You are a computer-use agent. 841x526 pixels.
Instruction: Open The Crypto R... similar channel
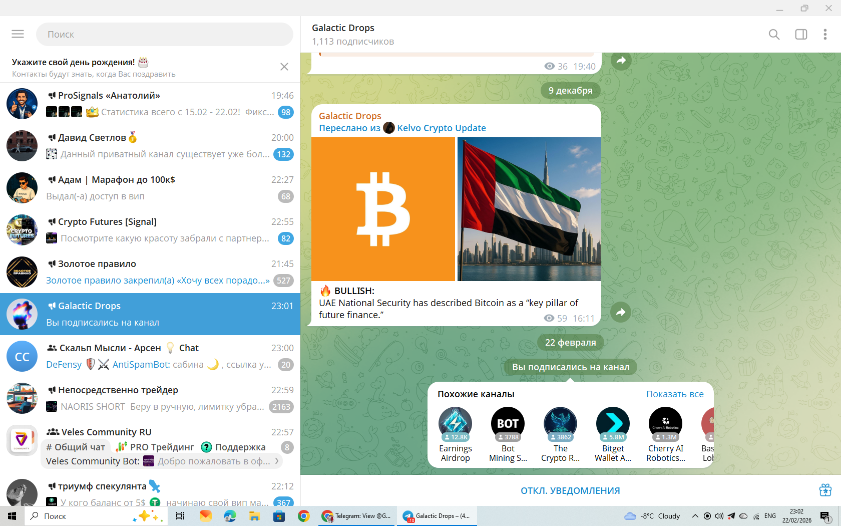561,435
